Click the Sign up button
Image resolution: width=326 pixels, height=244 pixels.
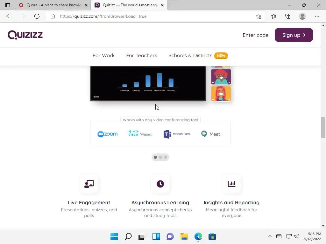[x=294, y=35]
